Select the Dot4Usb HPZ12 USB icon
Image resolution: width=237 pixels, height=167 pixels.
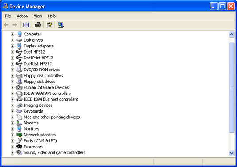pos(19,64)
